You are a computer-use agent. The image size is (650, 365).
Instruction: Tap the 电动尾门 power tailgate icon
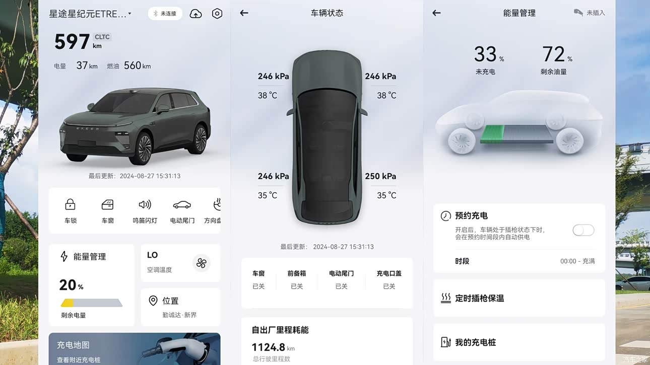click(182, 205)
